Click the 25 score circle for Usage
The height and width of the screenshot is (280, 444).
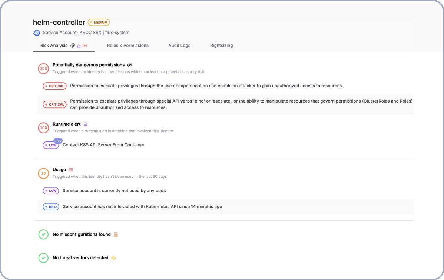43,173
